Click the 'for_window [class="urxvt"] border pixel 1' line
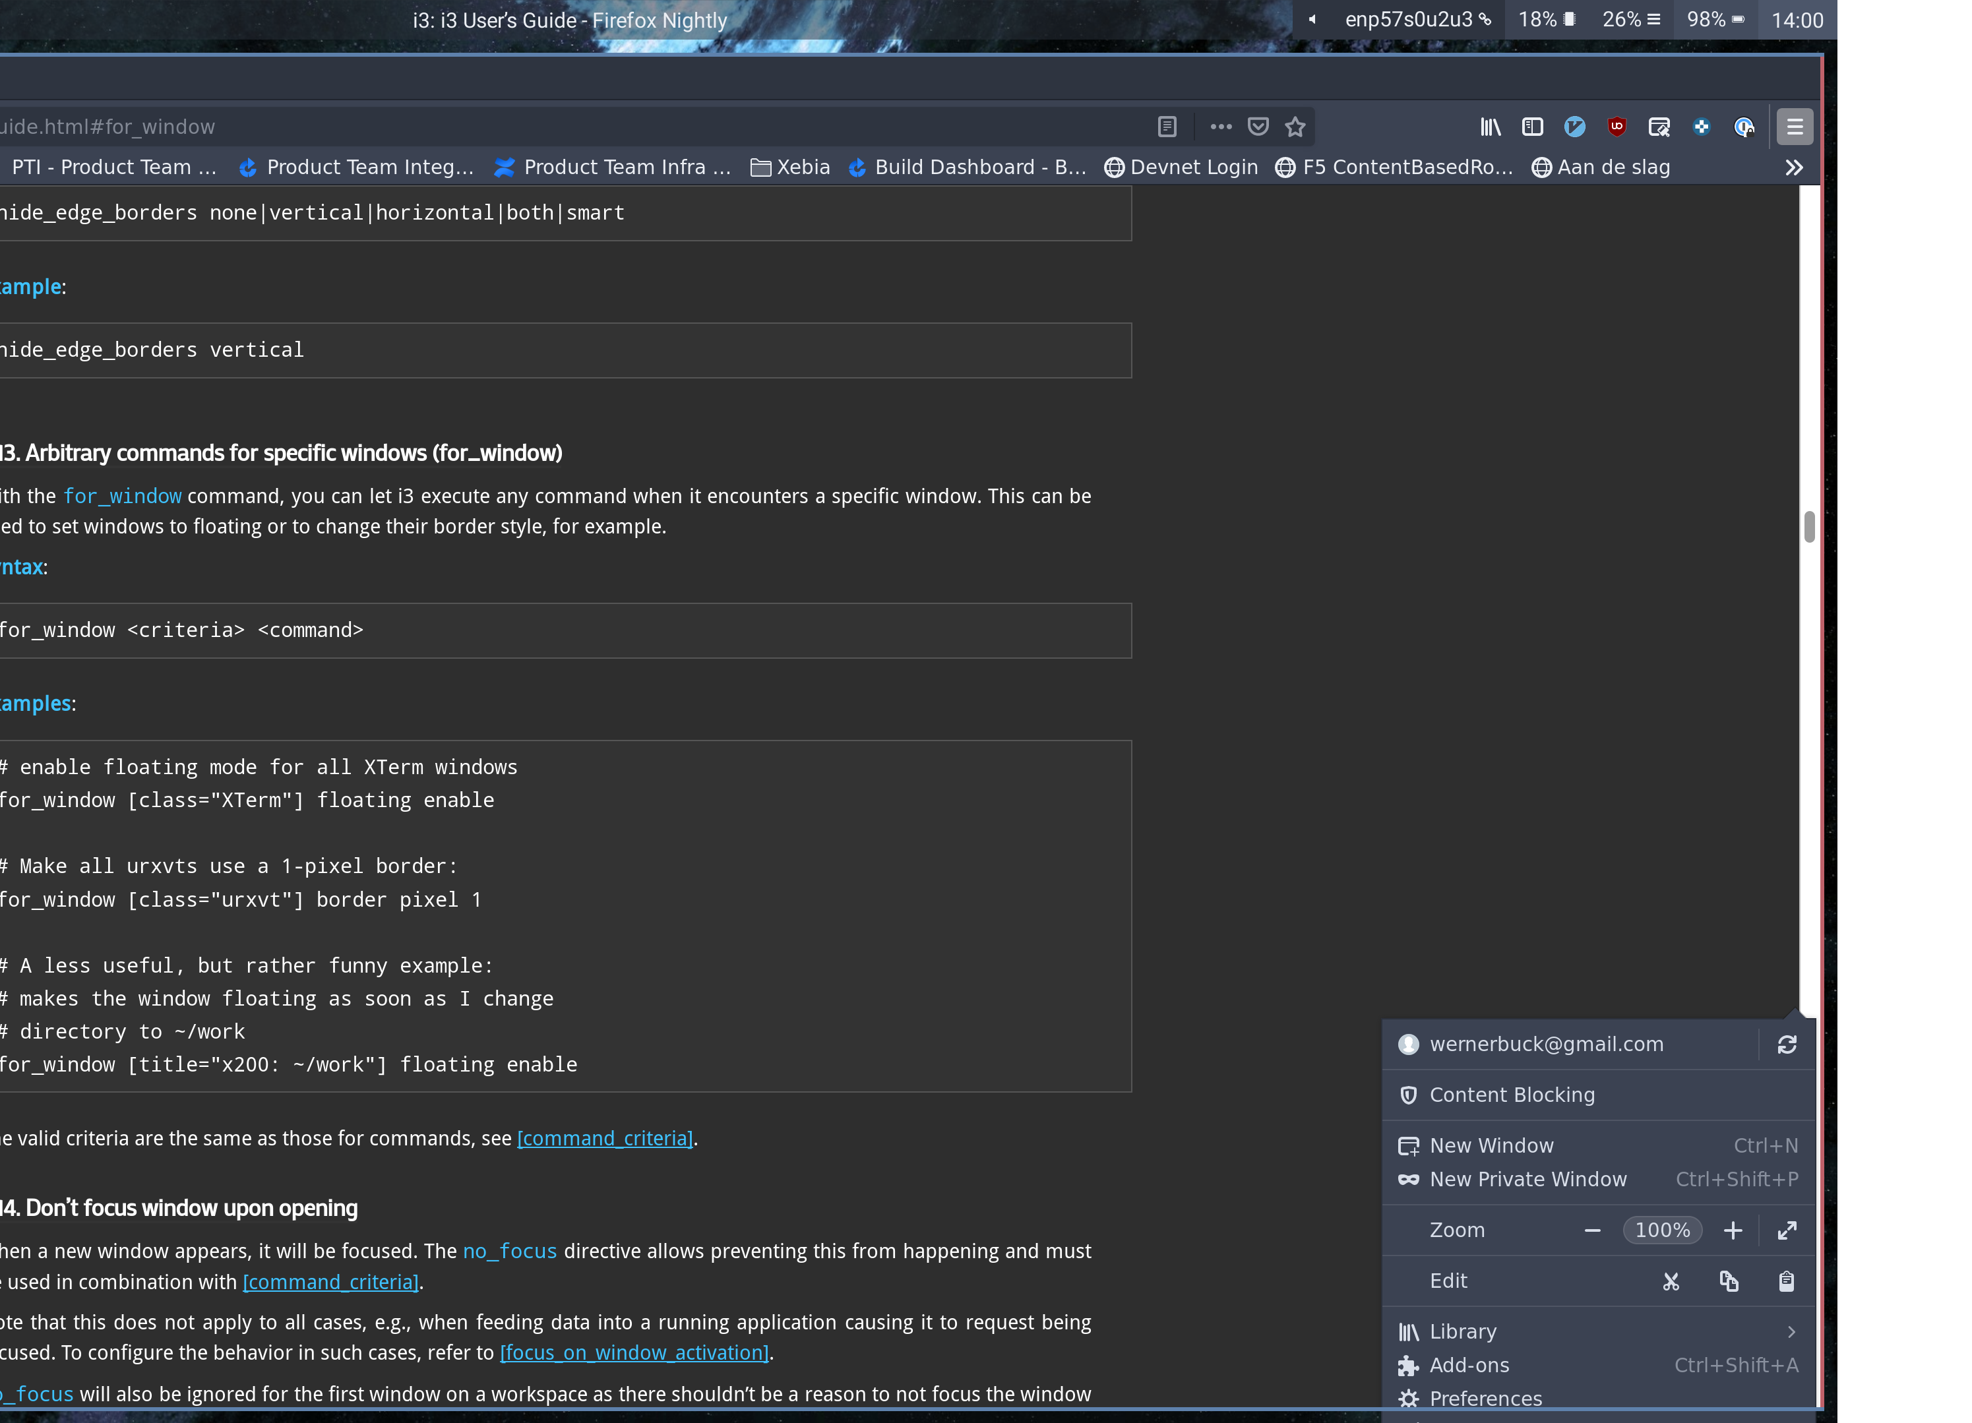The height and width of the screenshot is (1423, 1972). [x=241, y=899]
